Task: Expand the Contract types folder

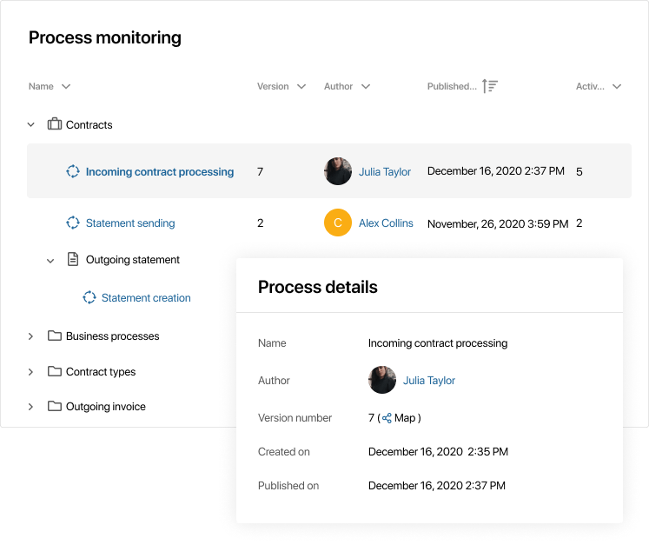Action: tap(30, 371)
